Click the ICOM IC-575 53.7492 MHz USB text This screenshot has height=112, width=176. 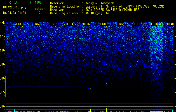pos(112,10)
